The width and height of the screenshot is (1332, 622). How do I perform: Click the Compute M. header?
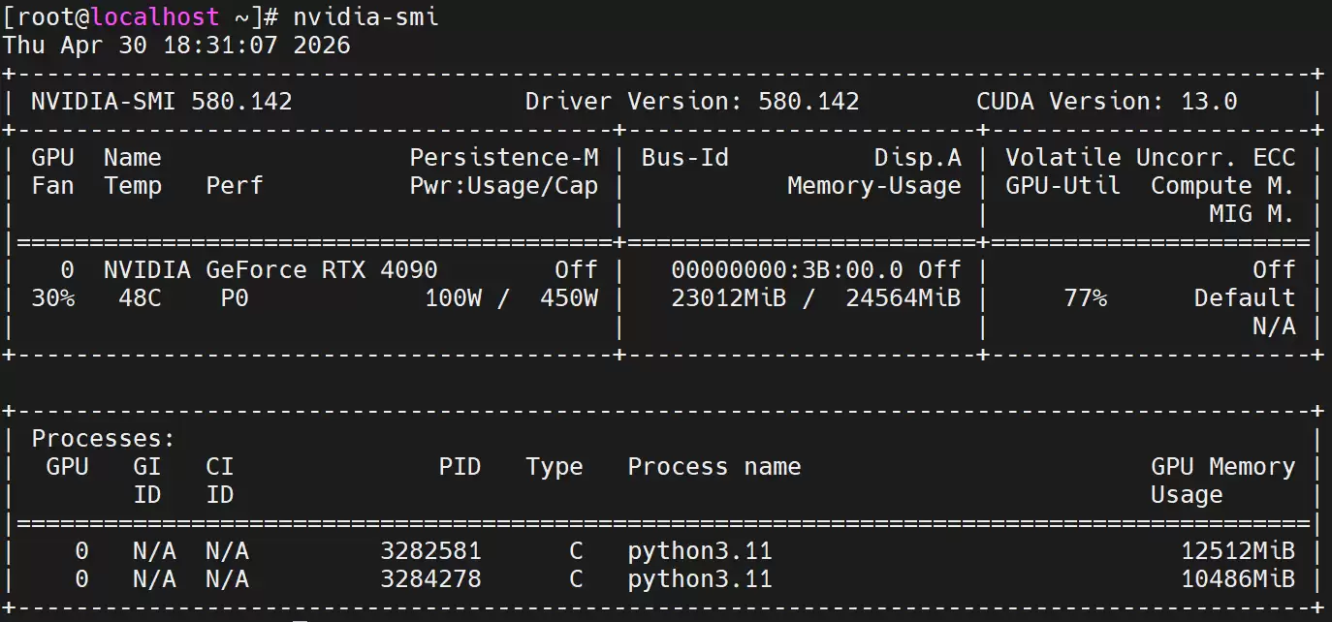coord(1222,186)
